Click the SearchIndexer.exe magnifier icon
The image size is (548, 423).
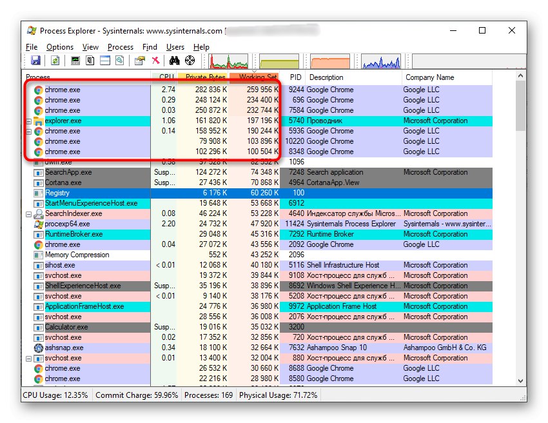coord(39,213)
